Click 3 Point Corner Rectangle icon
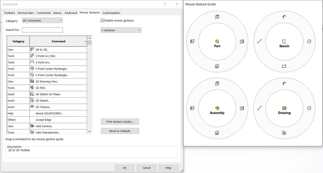This screenshot has width=323, height=173. (x=32, y=75)
